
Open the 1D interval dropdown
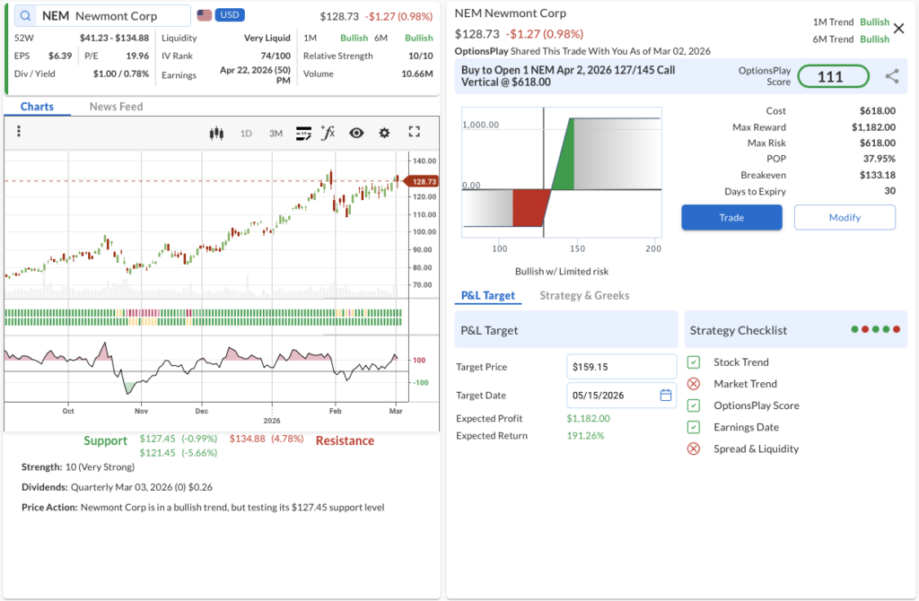pyautogui.click(x=246, y=133)
